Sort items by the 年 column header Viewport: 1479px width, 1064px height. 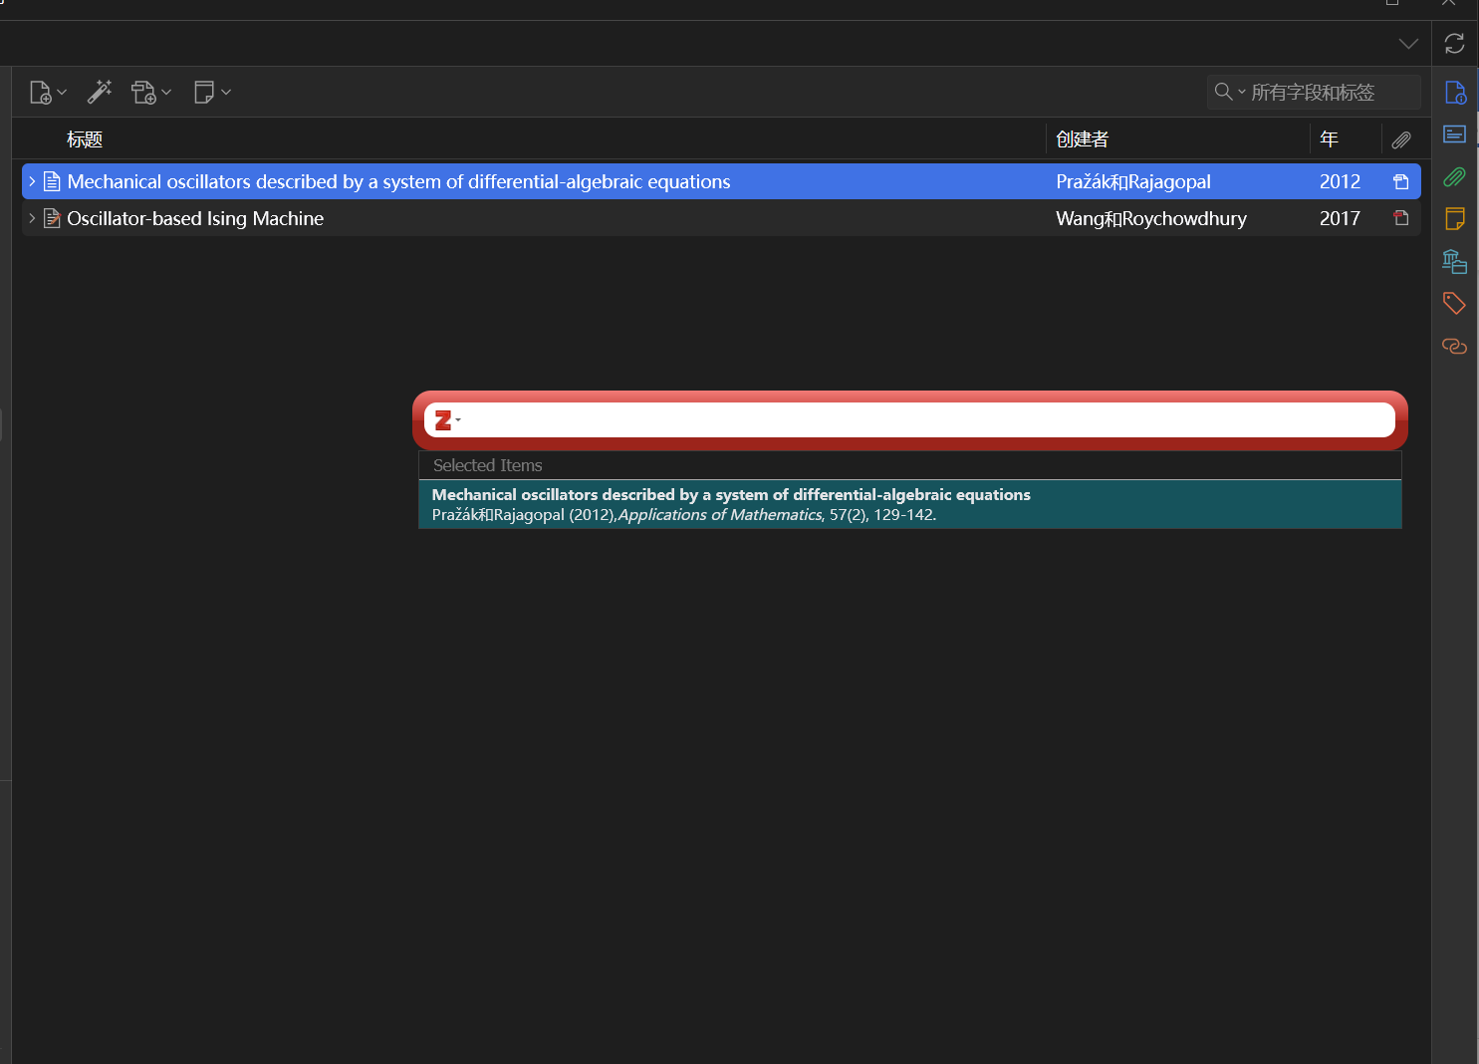1329,139
